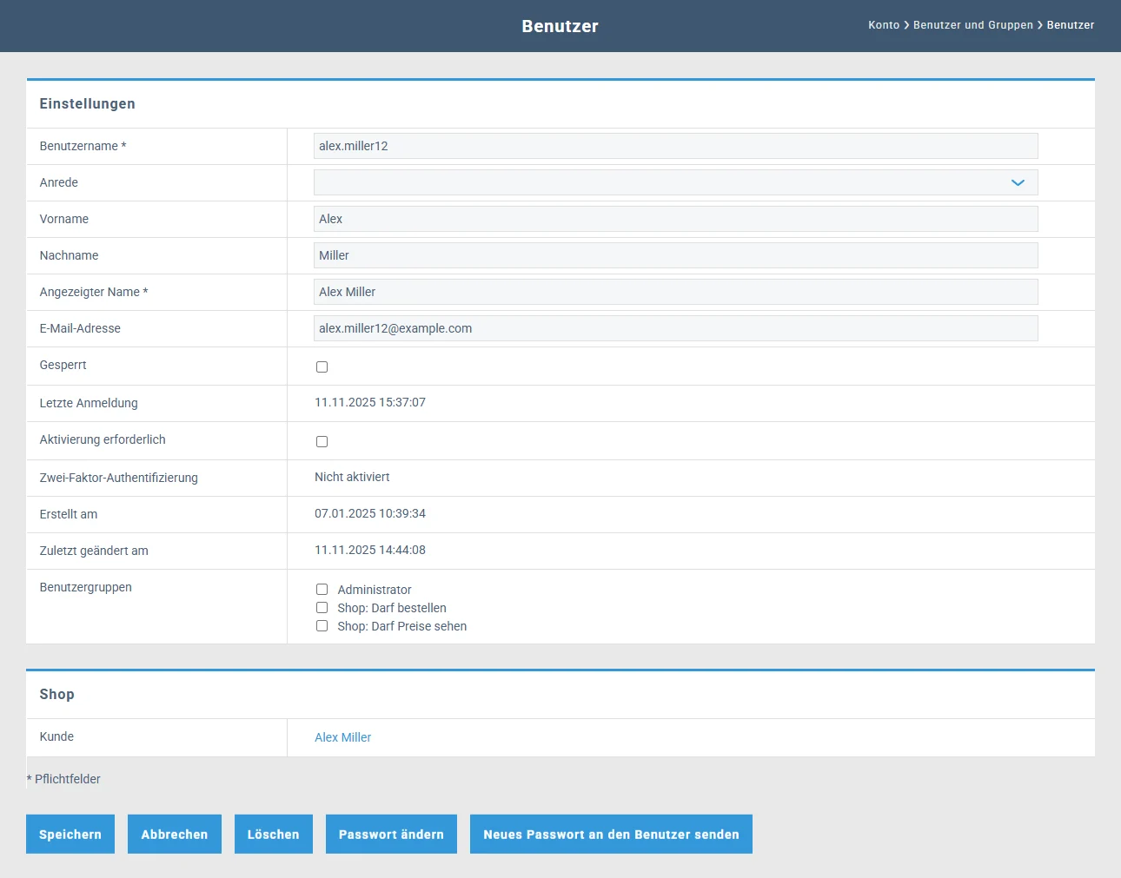
Task: Send new password to the user
Action: (611, 834)
